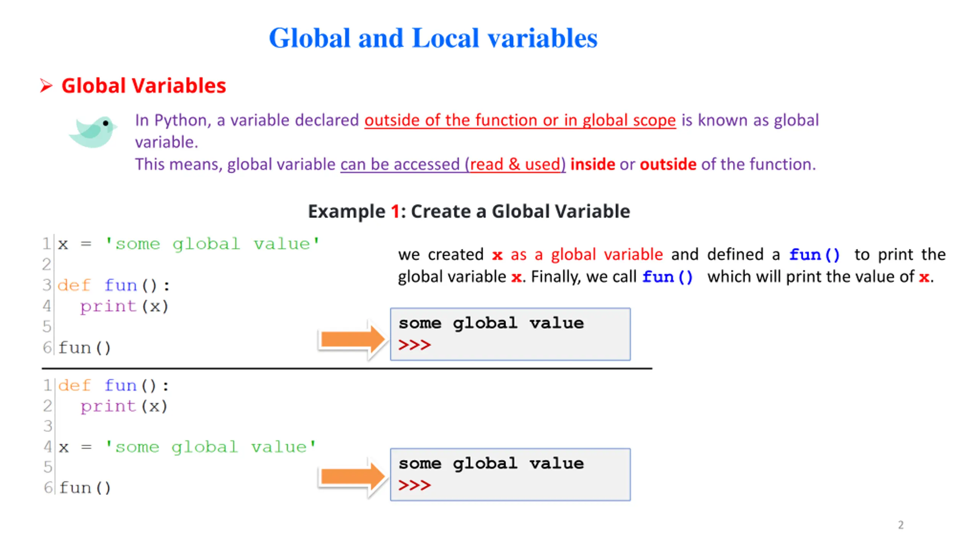This screenshot has height=550, width=979.
Task: Select the 'Global Variables' red heading
Action: click(x=144, y=86)
